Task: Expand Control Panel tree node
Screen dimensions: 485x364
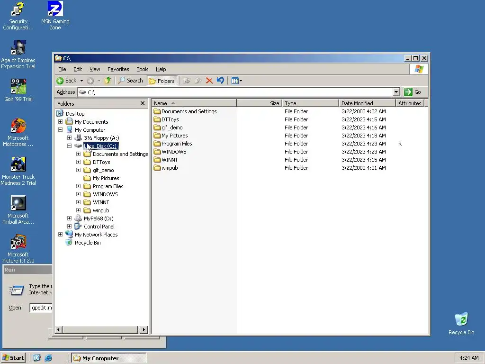Action: coord(69,226)
